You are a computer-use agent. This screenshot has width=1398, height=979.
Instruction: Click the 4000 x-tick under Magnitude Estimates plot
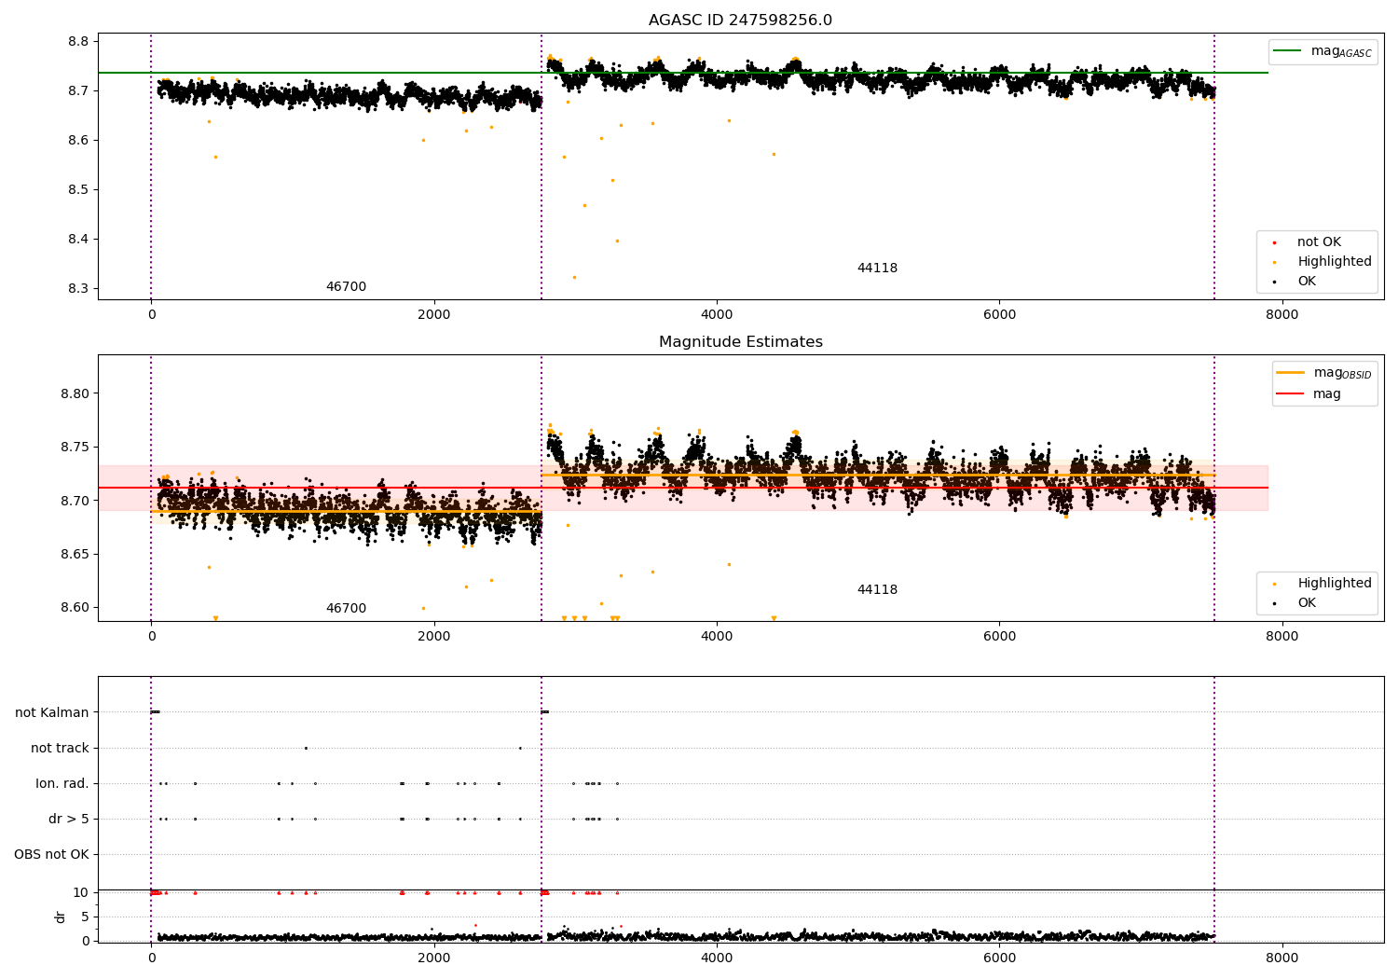click(x=717, y=637)
